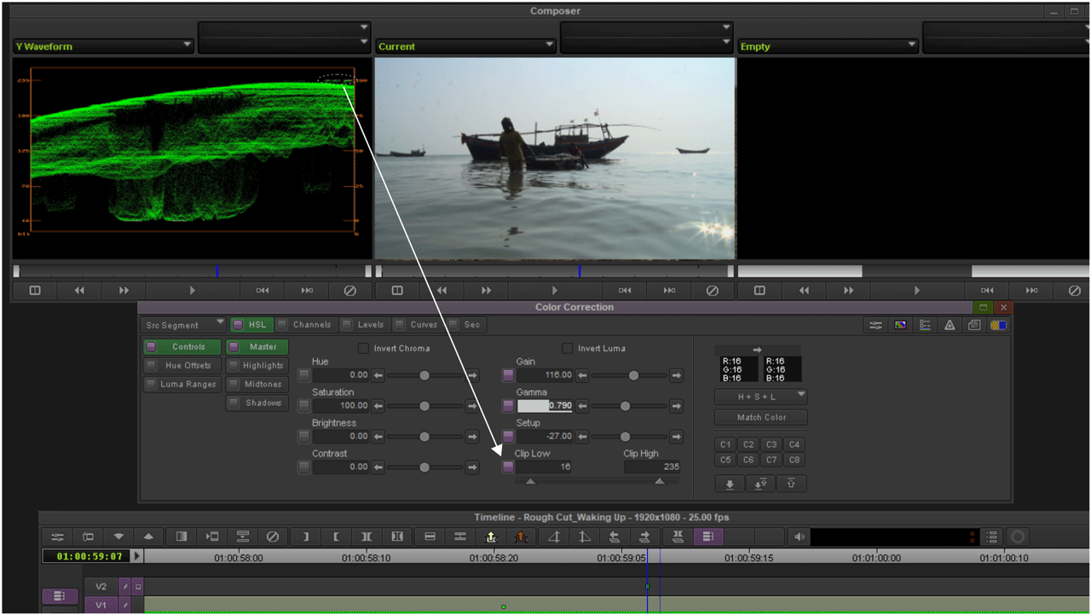The height and width of the screenshot is (615, 1091).
Task: Click the Gamma slider thumb
Action: click(x=623, y=406)
